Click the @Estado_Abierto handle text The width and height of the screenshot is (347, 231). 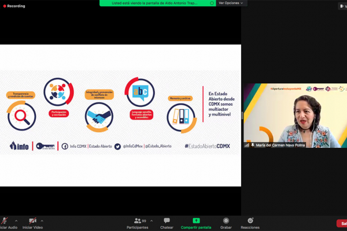tap(158, 146)
